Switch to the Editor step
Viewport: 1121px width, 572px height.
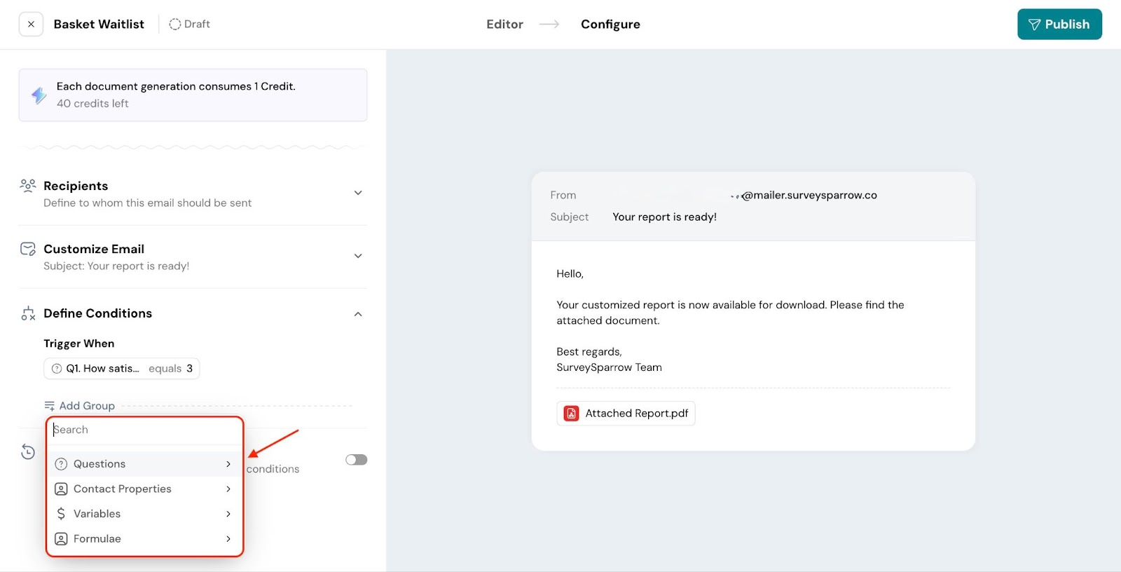[x=504, y=25]
